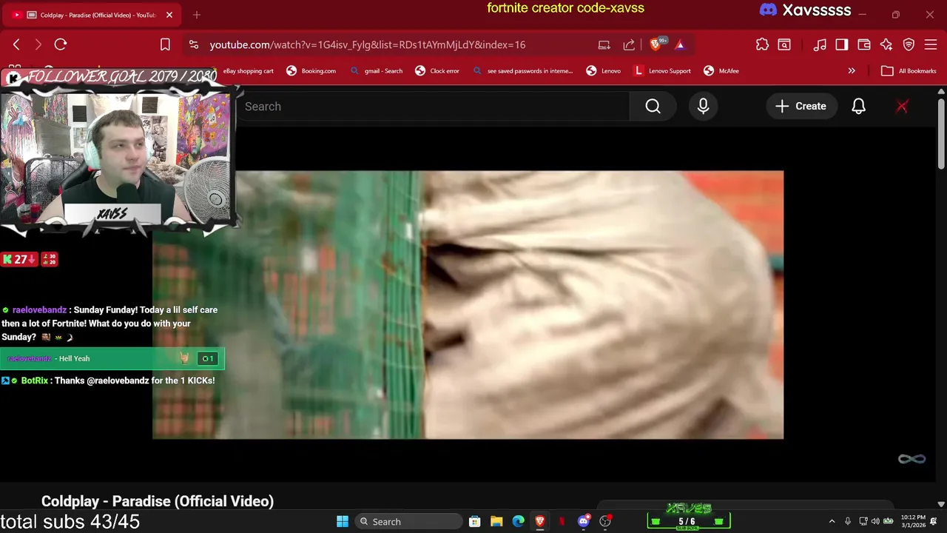Screen dimensions: 947x533
Task: Switch to Brave browser in taskbar
Action: 540,521
